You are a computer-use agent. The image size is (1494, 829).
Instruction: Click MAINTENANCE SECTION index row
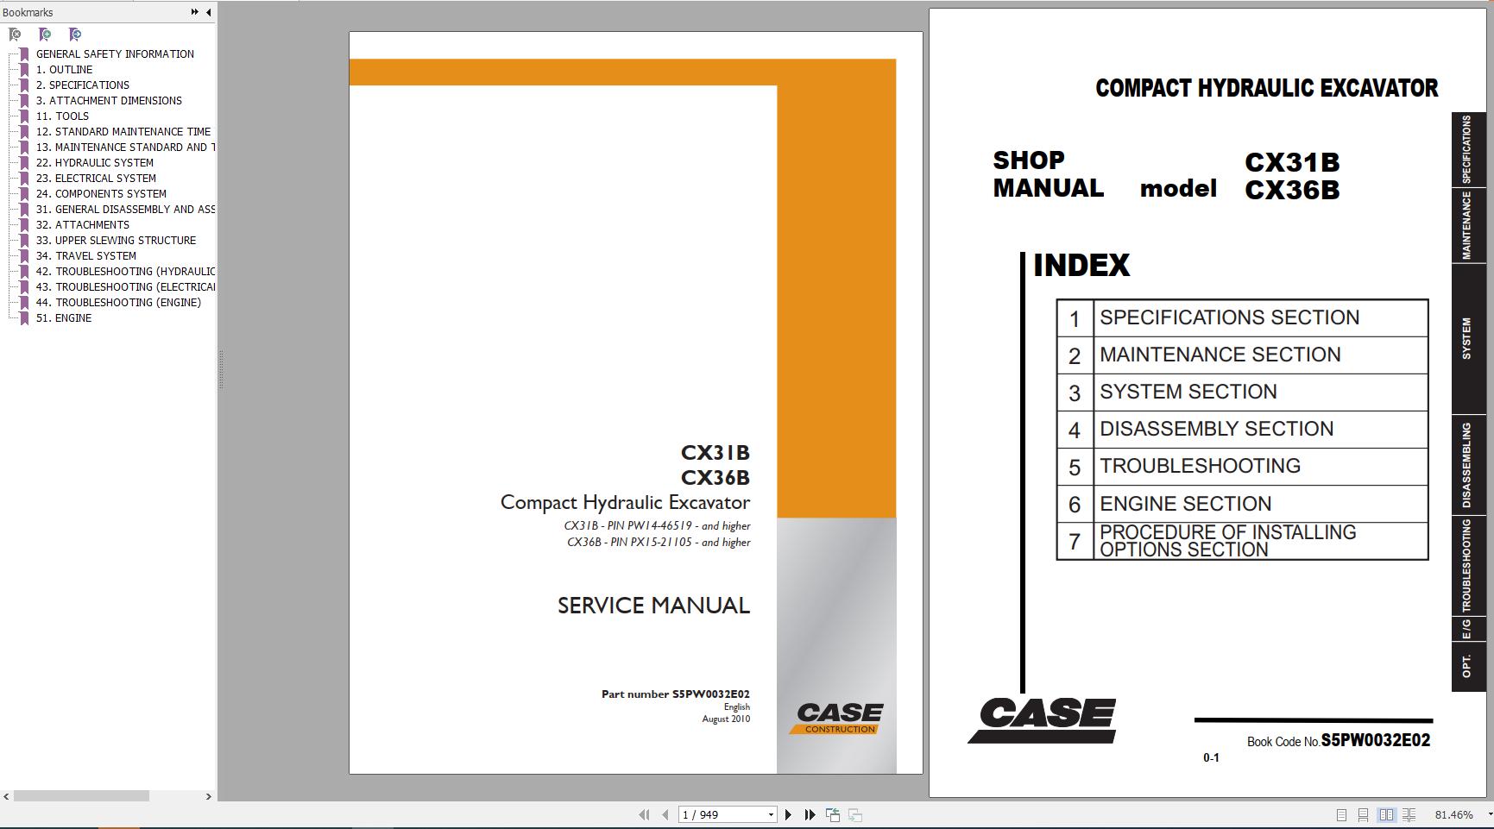(x=1242, y=355)
